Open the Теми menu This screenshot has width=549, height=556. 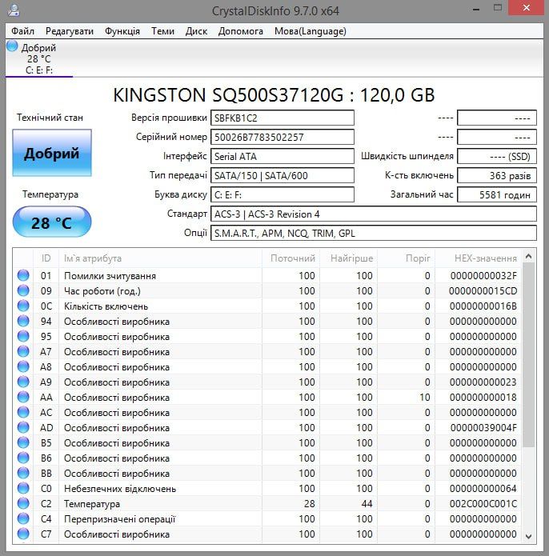162,31
